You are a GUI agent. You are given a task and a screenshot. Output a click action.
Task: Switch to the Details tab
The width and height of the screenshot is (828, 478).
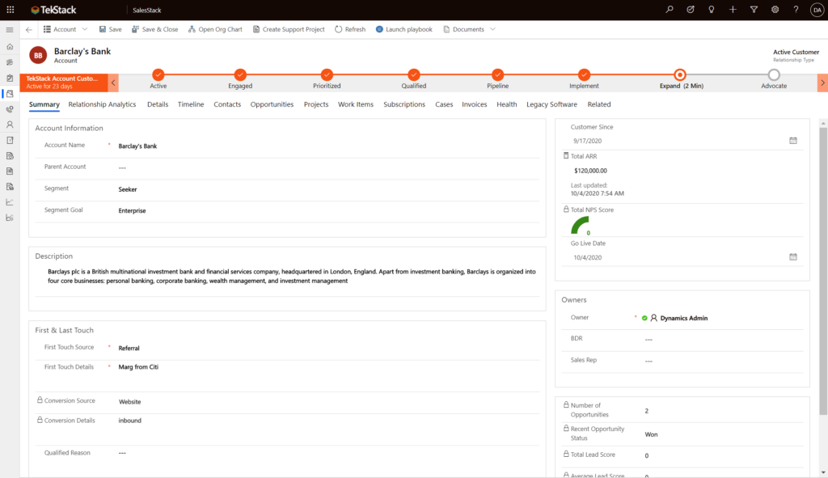tap(158, 104)
